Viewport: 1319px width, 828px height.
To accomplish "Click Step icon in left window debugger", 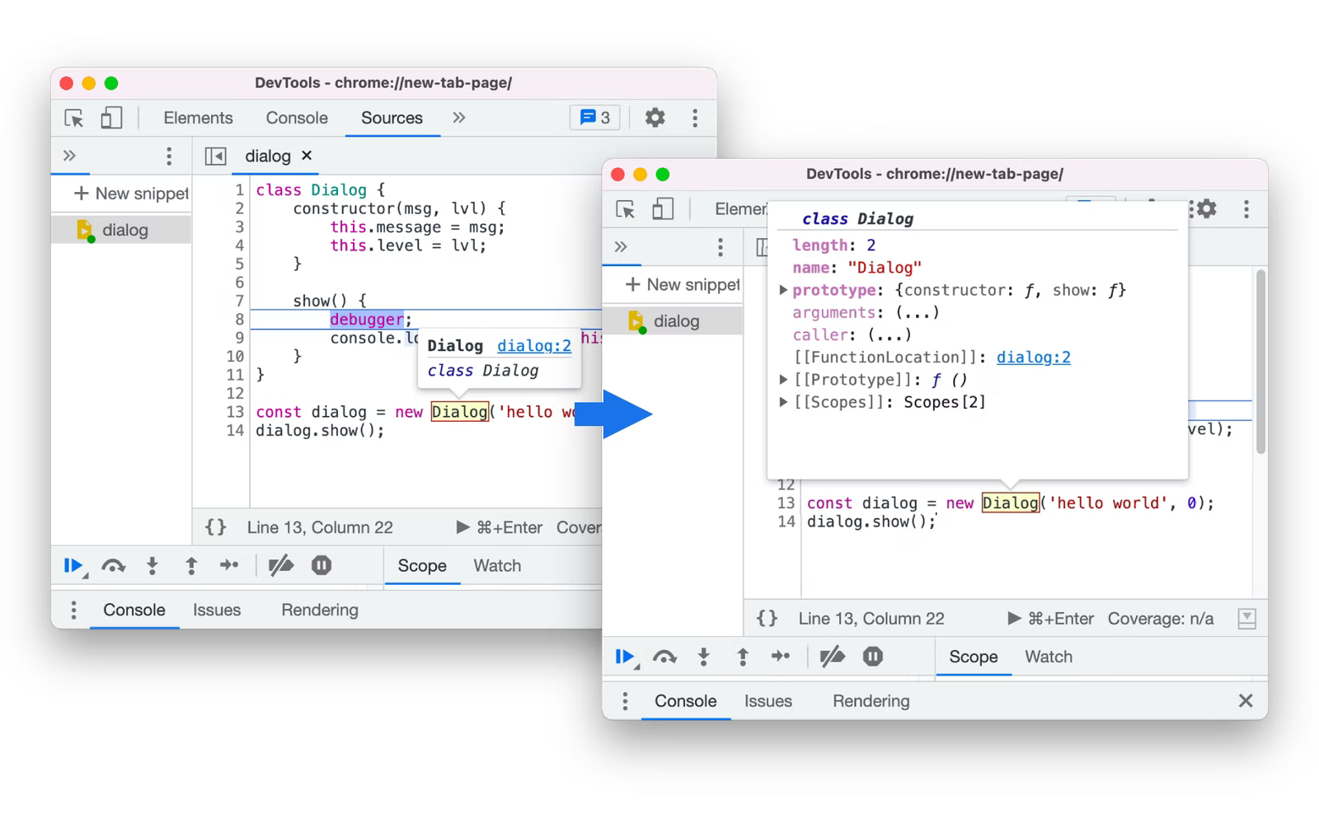I will (229, 565).
